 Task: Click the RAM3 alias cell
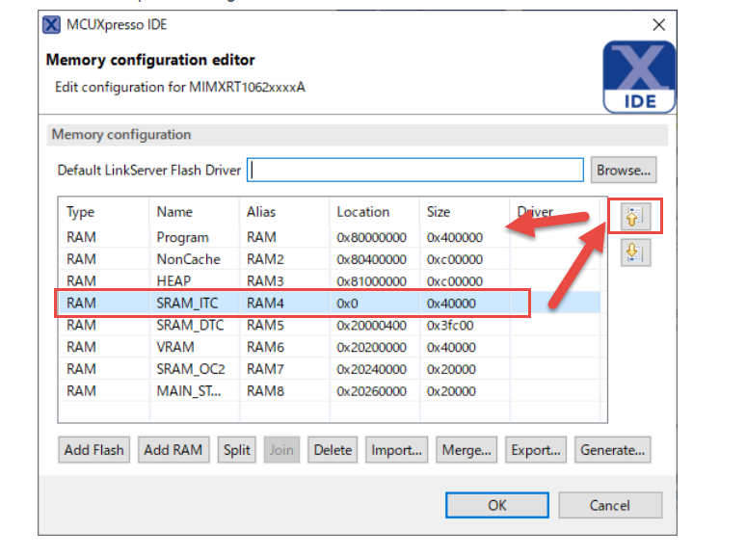pyautogui.click(x=265, y=281)
